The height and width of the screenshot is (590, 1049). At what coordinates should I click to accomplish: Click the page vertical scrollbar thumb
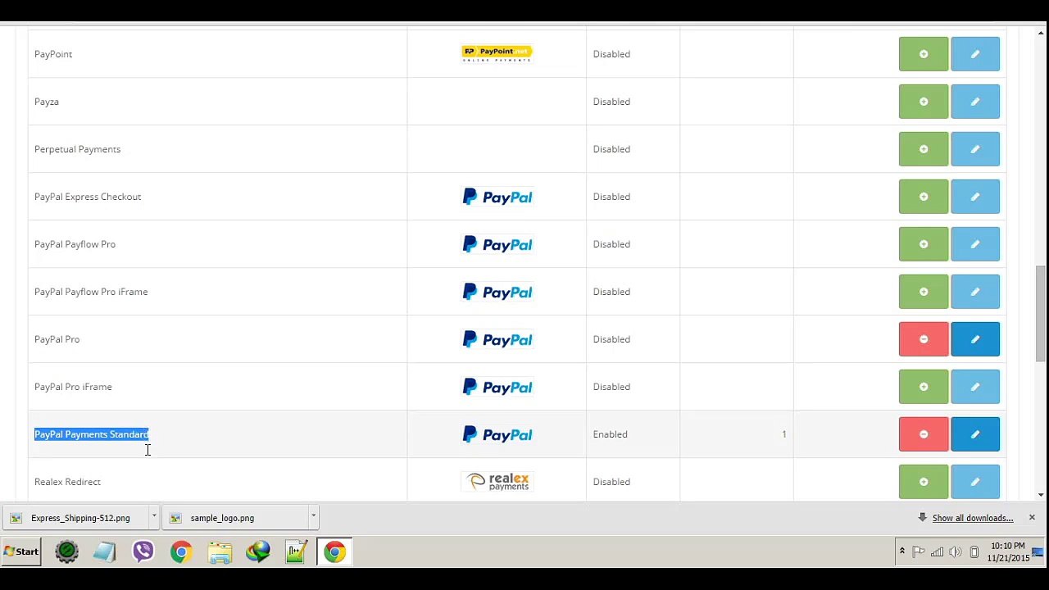(1041, 313)
